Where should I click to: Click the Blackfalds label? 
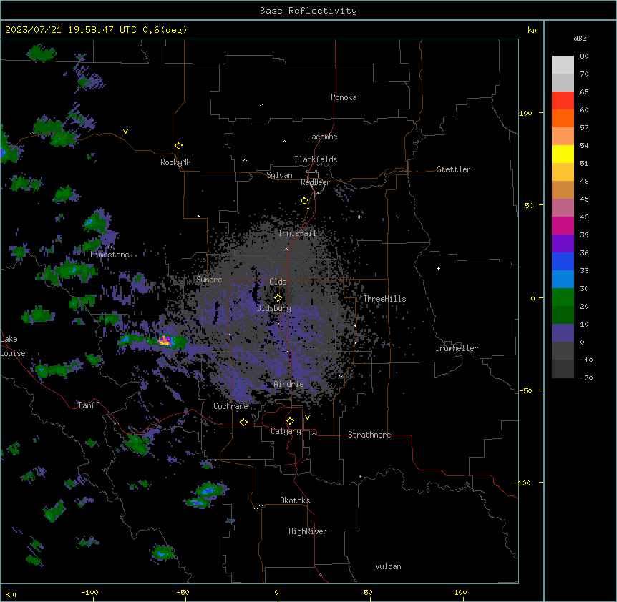tap(316, 159)
